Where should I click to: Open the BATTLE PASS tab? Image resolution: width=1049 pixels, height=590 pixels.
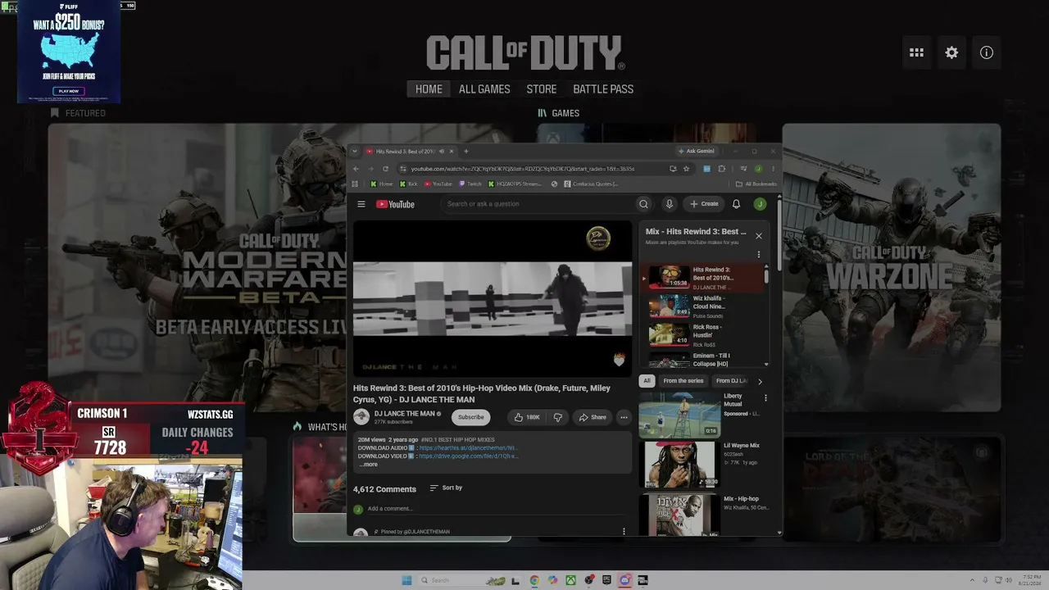click(x=603, y=89)
